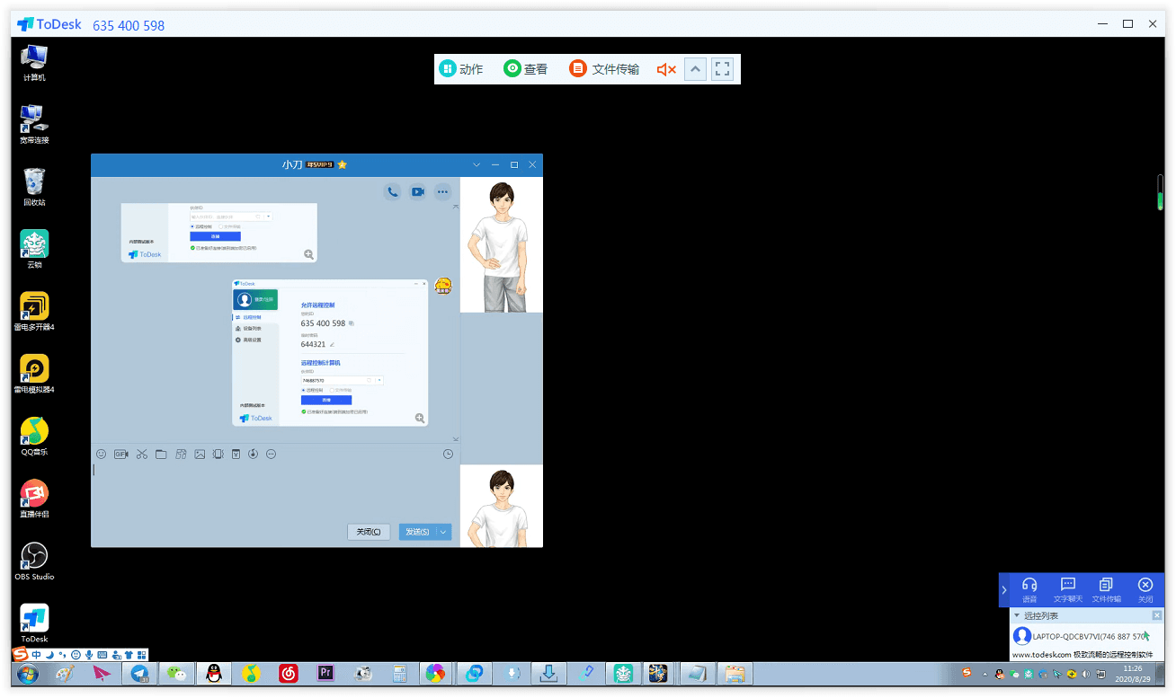Open 文字聊天 text chat in blue panel
This screenshot has height=698, width=1176.
tap(1068, 589)
